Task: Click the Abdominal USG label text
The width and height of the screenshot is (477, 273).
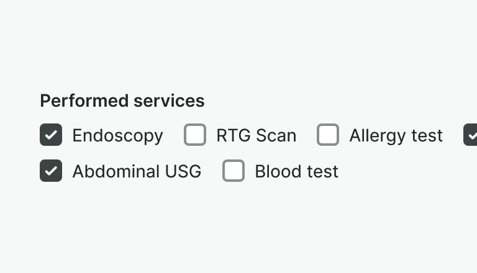Action: pyautogui.click(x=137, y=171)
